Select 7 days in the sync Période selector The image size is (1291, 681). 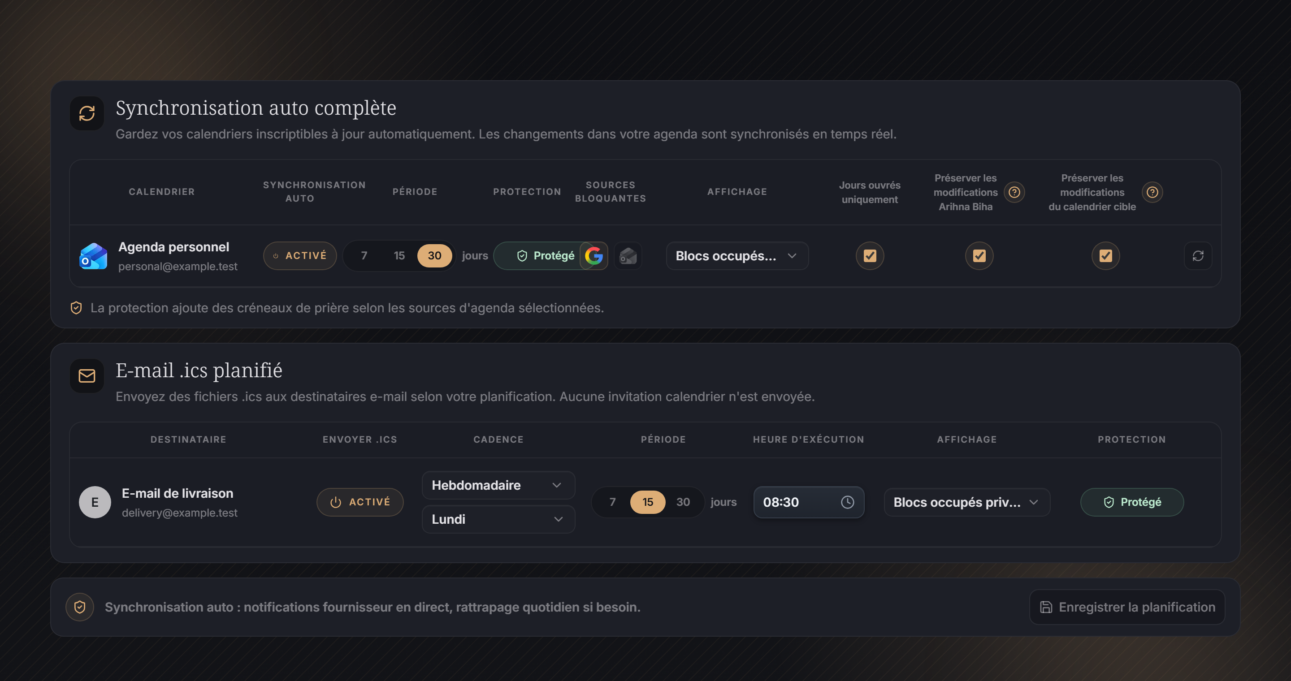pos(364,256)
